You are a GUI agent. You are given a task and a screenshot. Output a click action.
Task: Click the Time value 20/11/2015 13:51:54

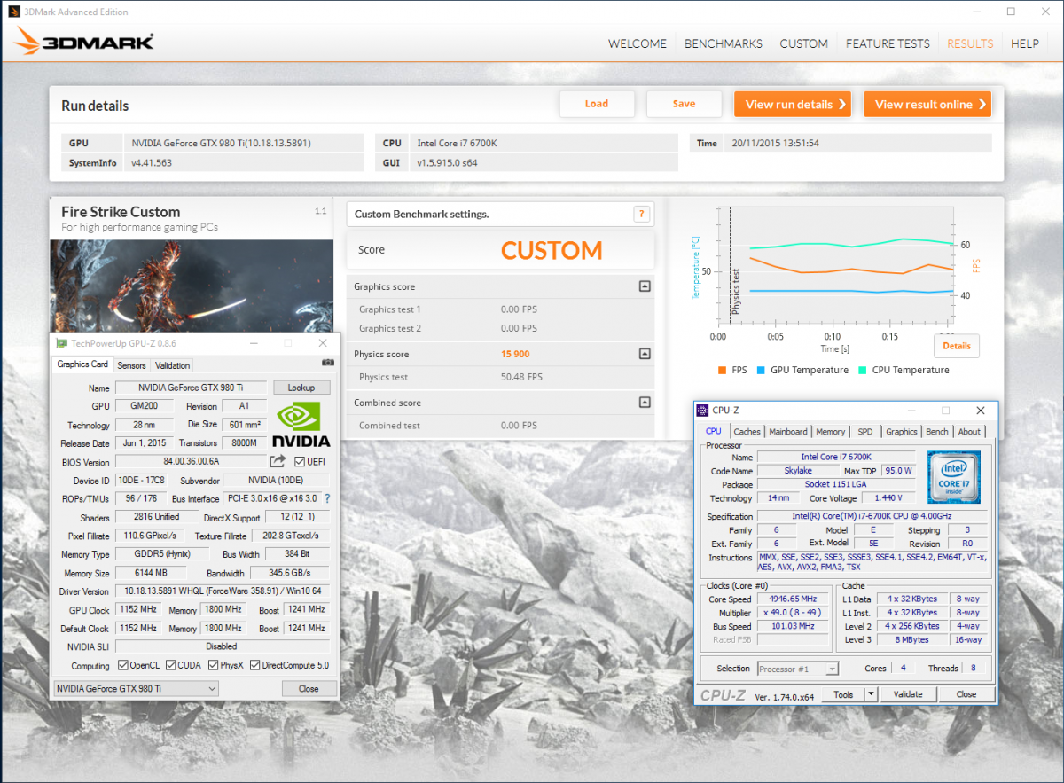pyautogui.click(x=775, y=143)
